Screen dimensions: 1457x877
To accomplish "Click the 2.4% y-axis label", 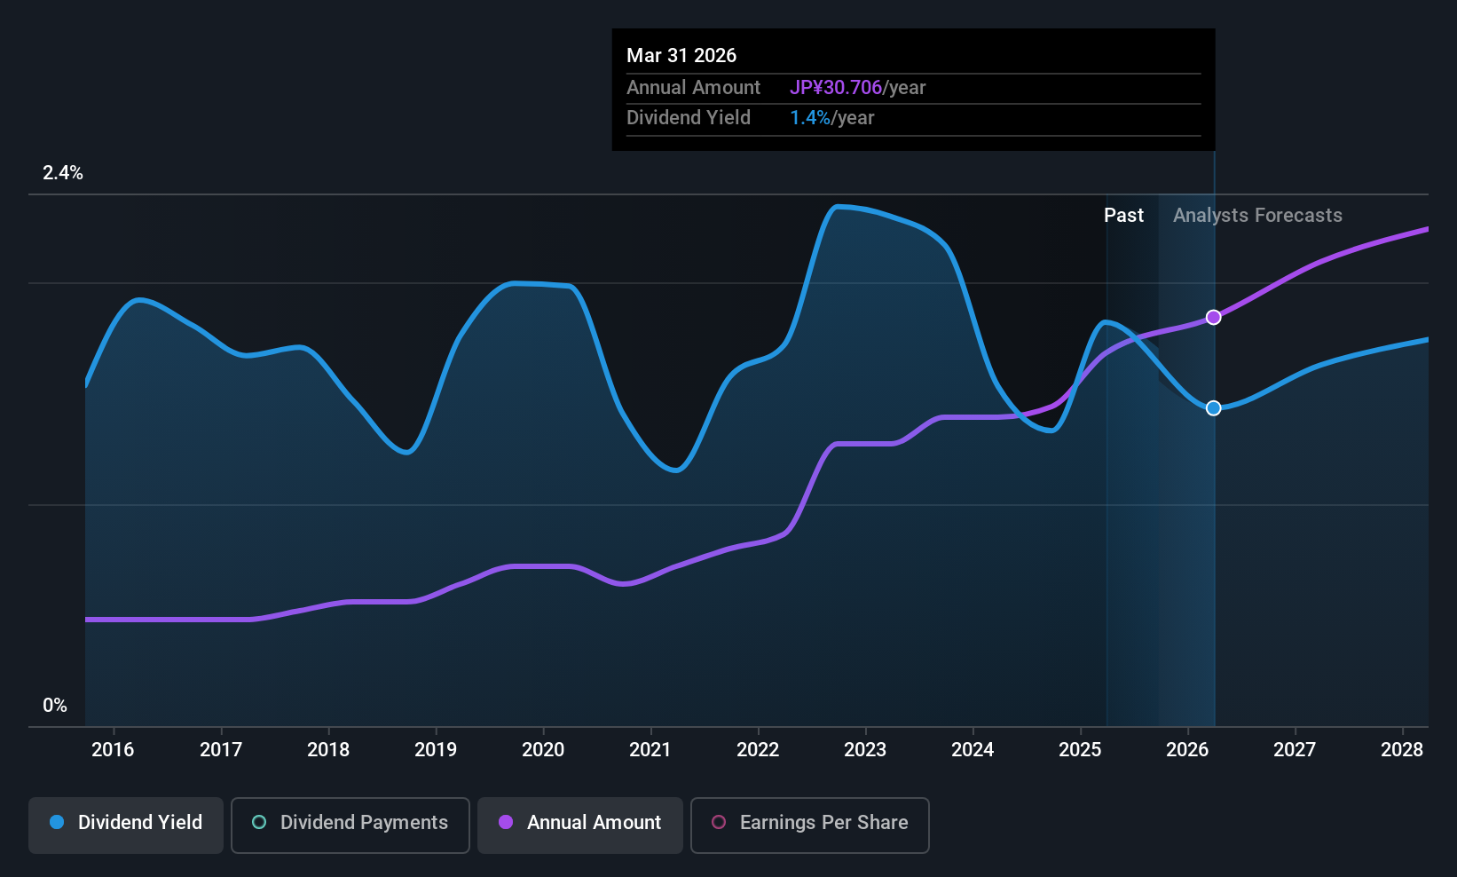I will 63,173.
